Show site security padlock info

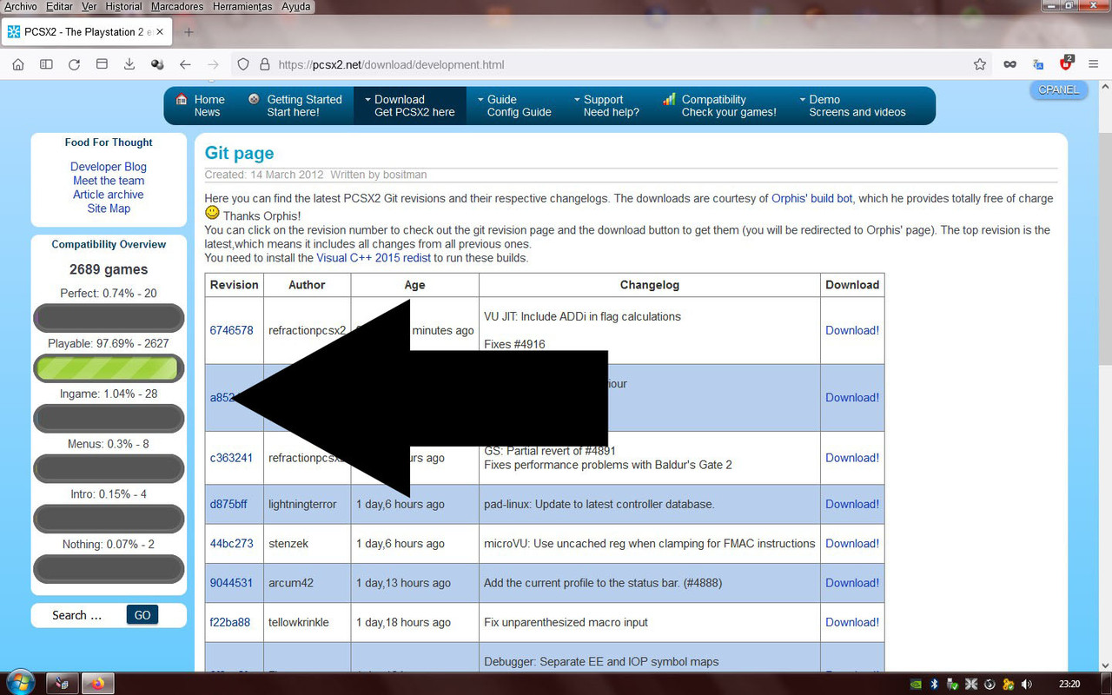pyautogui.click(x=263, y=64)
